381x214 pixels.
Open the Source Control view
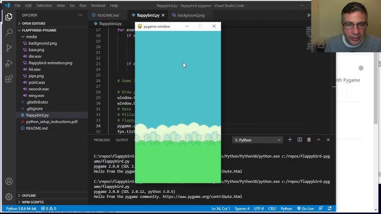pyautogui.click(x=9, y=48)
